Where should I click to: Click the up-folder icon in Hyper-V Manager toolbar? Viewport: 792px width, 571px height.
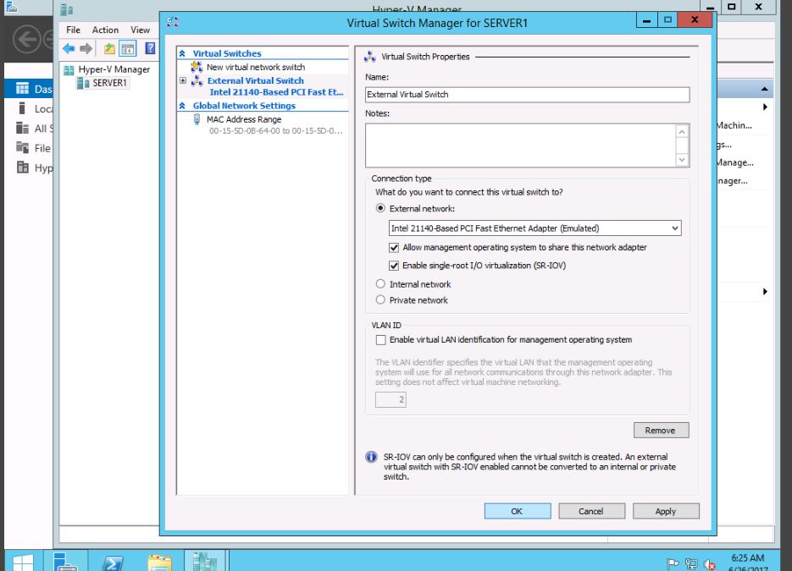(109, 48)
